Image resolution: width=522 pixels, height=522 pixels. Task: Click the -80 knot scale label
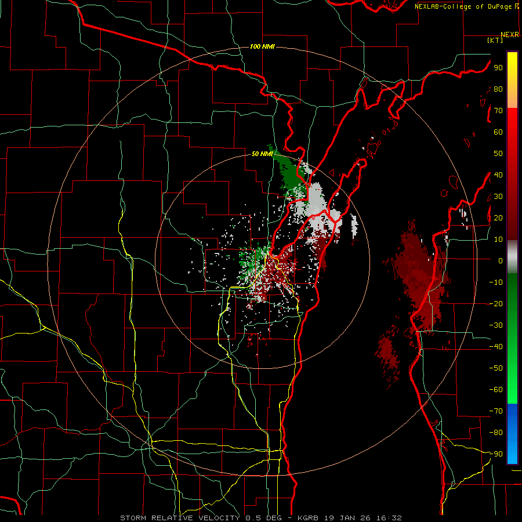(496, 433)
